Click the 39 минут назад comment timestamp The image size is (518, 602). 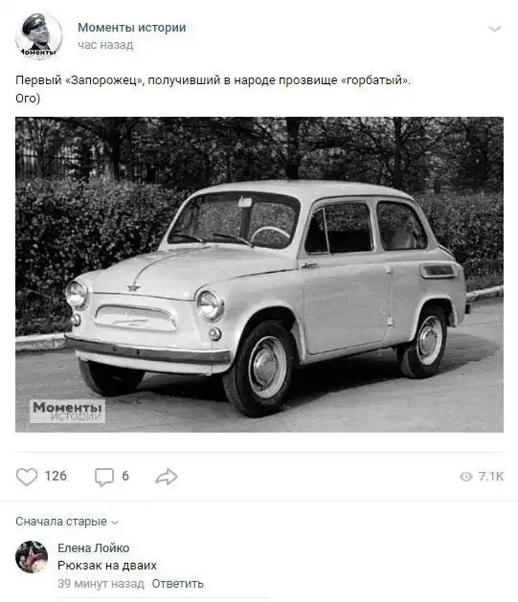[x=101, y=584]
